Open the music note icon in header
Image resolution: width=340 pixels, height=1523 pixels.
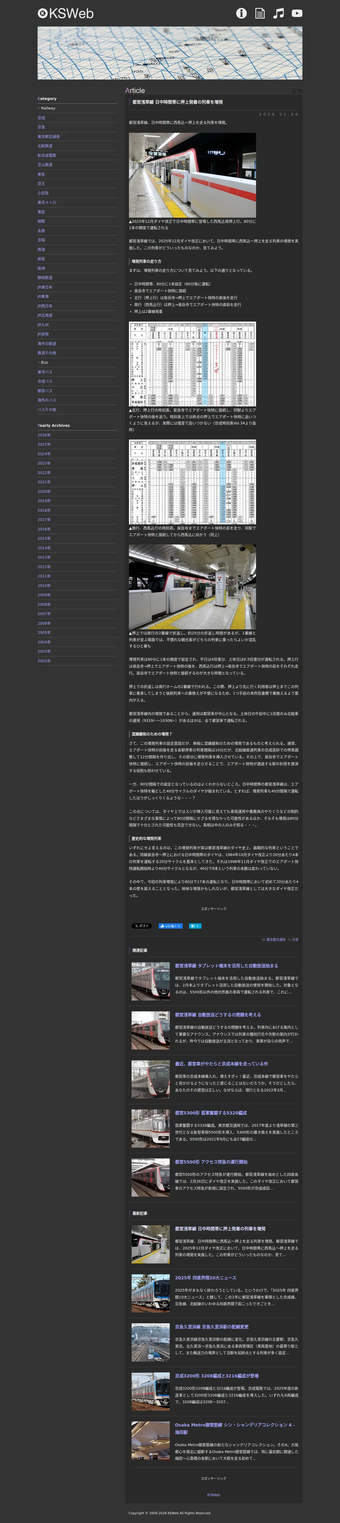pos(279,13)
